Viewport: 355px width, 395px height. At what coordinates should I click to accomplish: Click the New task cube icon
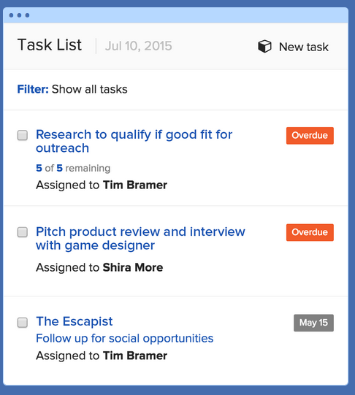tap(264, 46)
